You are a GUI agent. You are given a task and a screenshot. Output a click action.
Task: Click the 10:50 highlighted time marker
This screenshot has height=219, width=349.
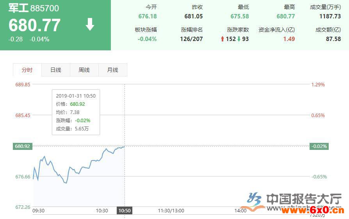pyautogui.click(x=125, y=210)
